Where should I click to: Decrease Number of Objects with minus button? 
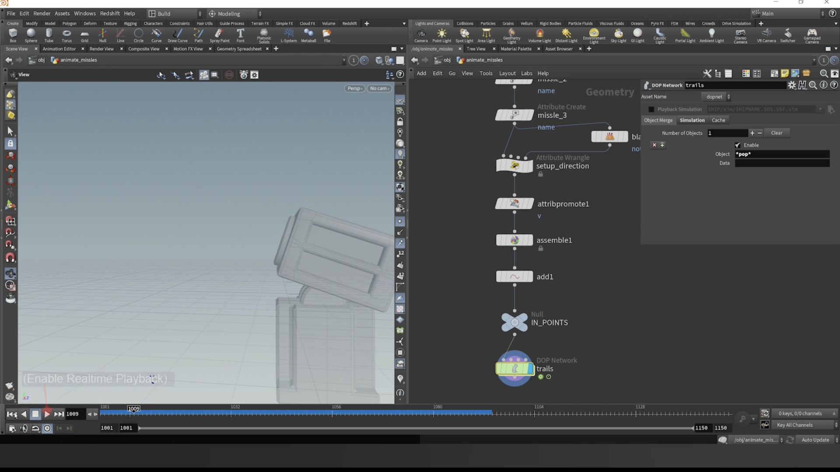pos(760,133)
